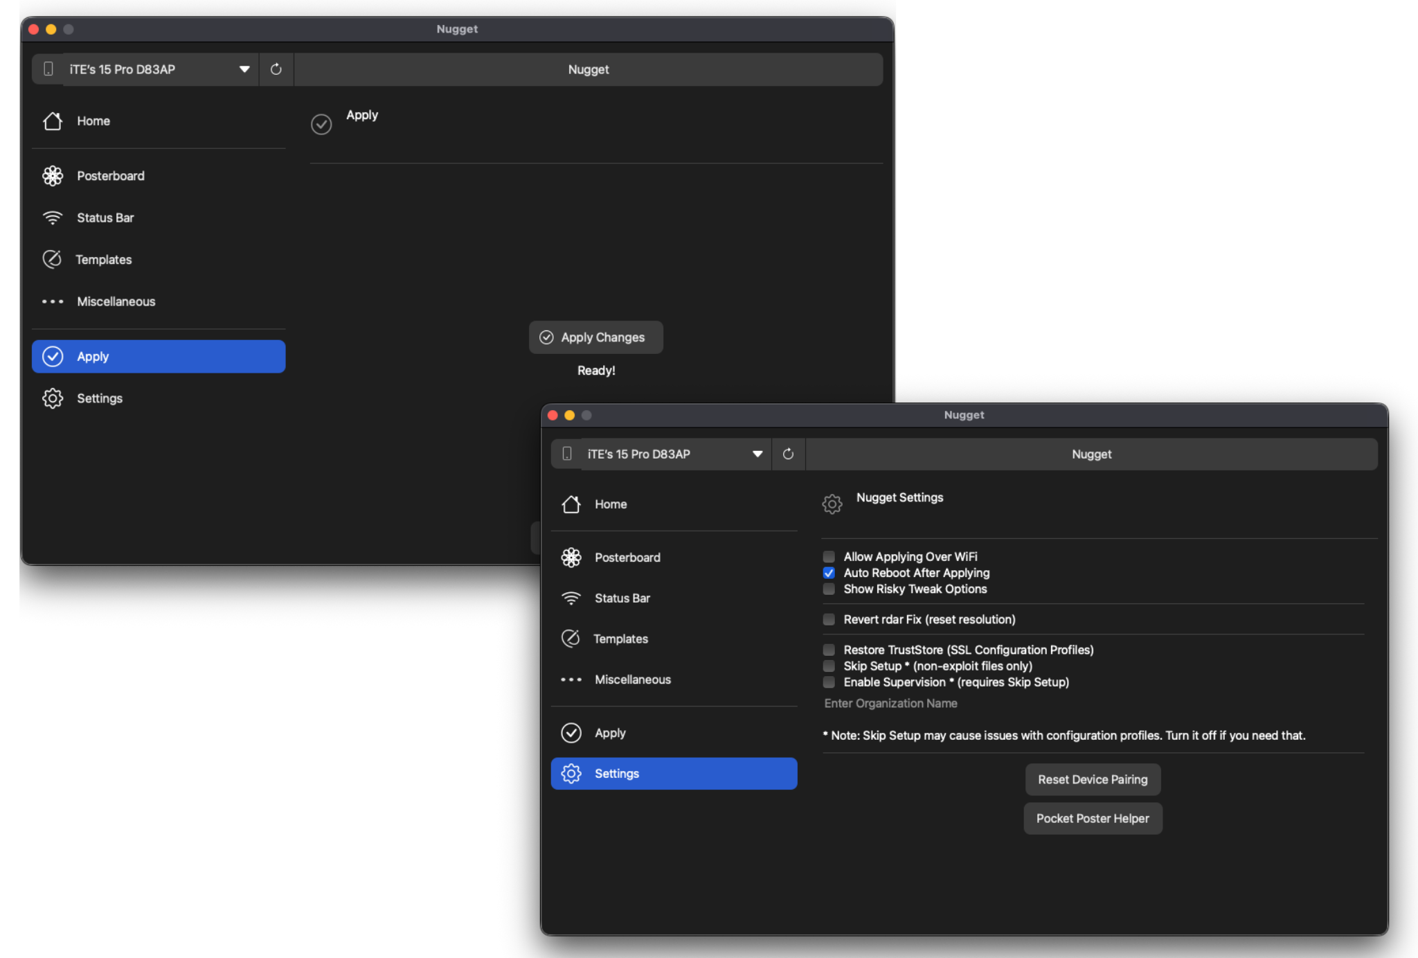This screenshot has height=958, width=1418.
Task: Click the Status Bar wifi icon in the front window
Action: tap(571, 598)
